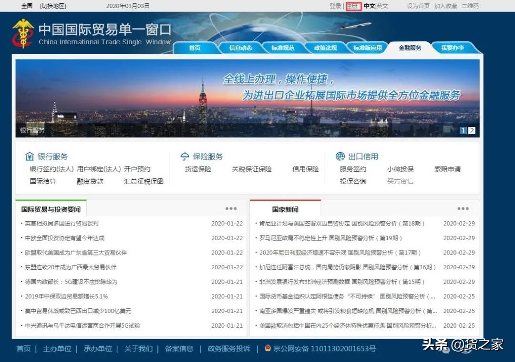Expand the 标准版应用 navigation menu
515x362 pixels.
click(367, 48)
